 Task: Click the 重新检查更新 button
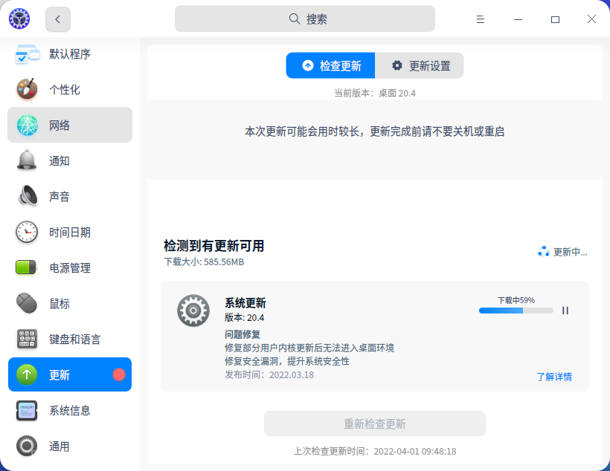tap(375, 423)
